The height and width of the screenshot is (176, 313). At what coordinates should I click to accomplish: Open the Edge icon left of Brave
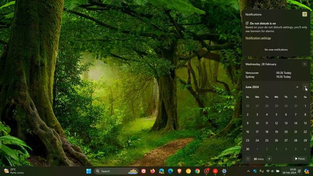(x=170, y=171)
